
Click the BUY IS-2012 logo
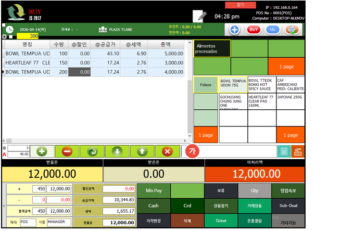(x=24, y=12)
